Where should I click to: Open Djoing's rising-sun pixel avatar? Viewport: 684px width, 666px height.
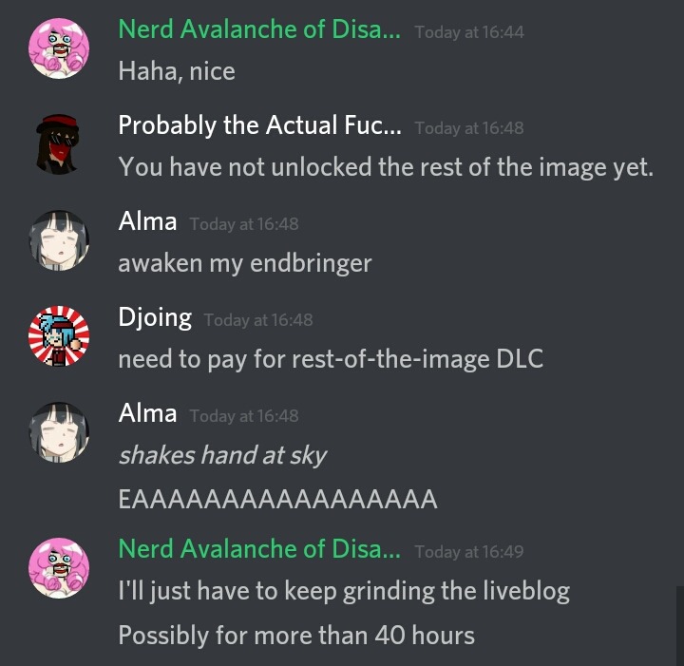pyautogui.click(x=59, y=335)
